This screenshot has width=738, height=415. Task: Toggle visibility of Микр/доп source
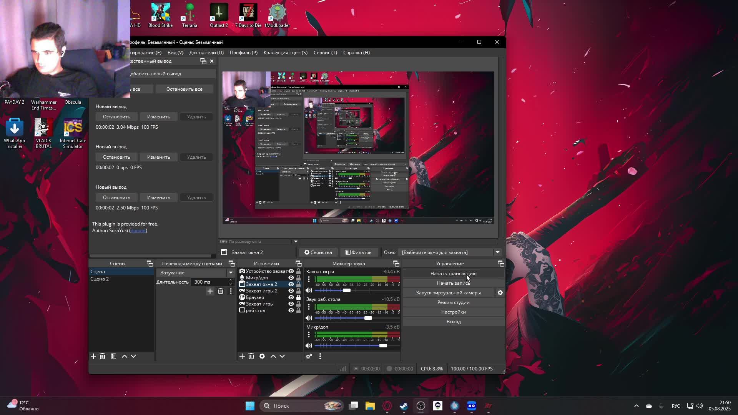click(x=291, y=278)
